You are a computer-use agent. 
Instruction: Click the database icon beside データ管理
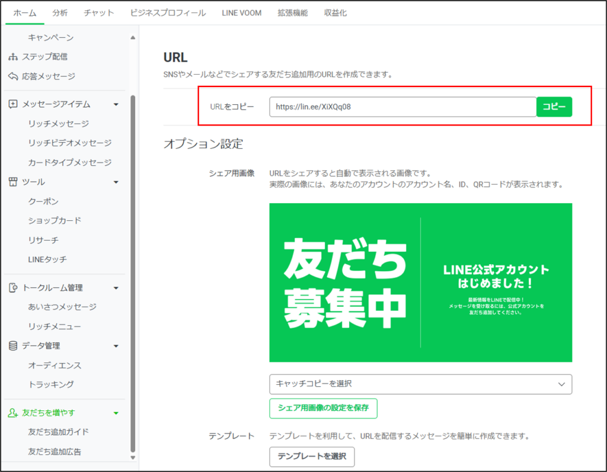pos(13,346)
